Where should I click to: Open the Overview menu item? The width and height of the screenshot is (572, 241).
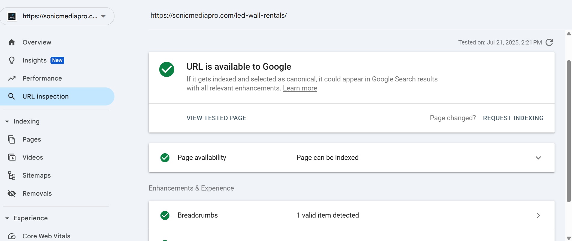pyautogui.click(x=57, y=42)
